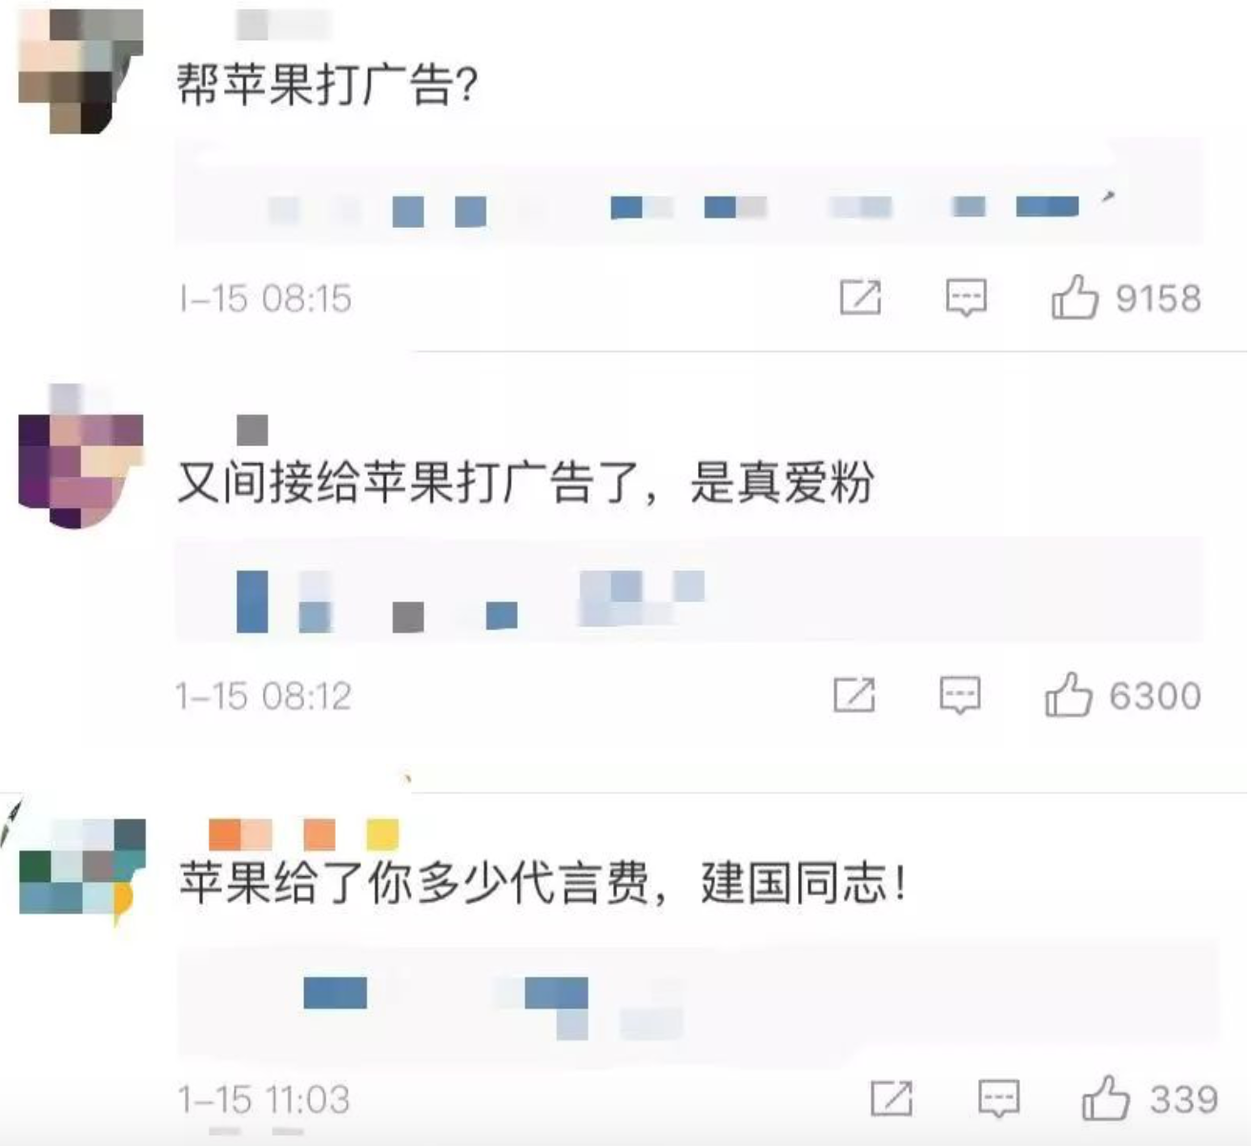Screen dimensions: 1251x1146
Task: Open second commenter's purple avatar
Action: coord(80,456)
